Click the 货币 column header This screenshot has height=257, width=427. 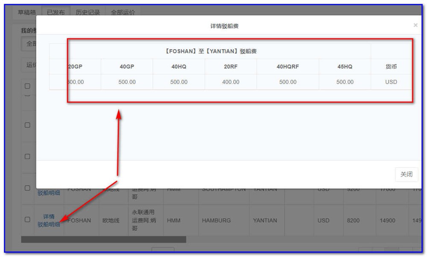pyautogui.click(x=391, y=66)
